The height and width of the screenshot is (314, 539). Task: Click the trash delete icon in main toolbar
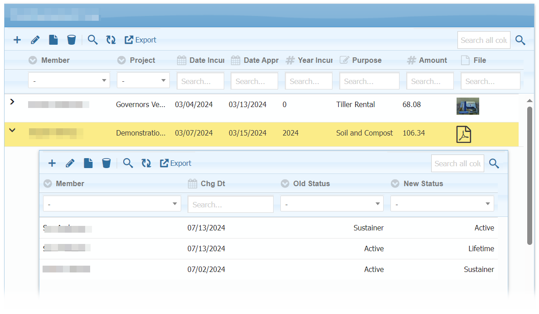click(71, 40)
